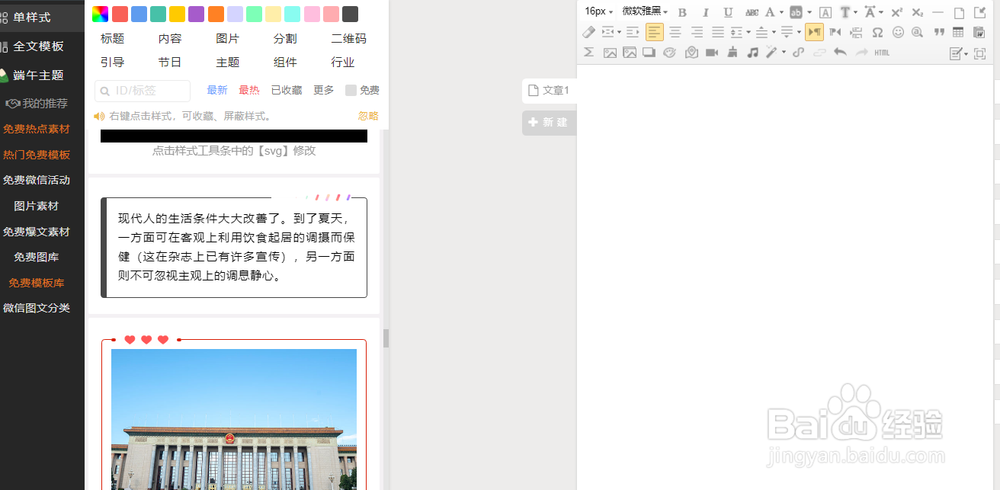Expand the text highlight color dropdown
Screen dimensions: 1000x490
coord(809,12)
